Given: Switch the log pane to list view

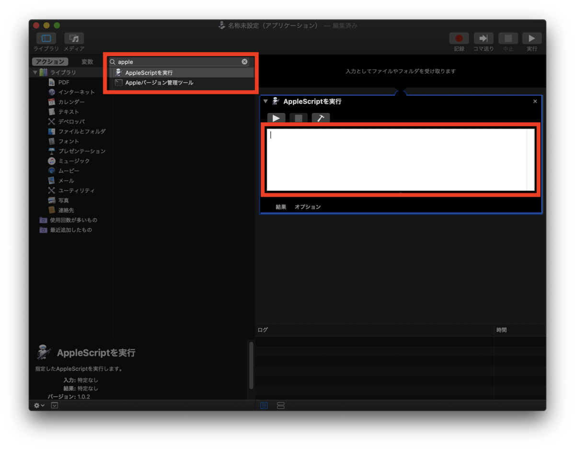Looking at the screenshot, I should (x=264, y=405).
